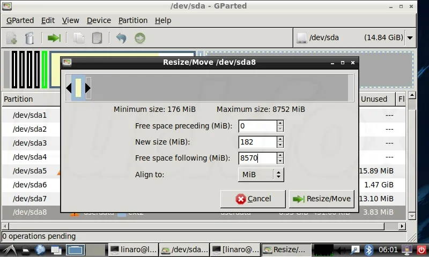The height and width of the screenshot is (257, 429).
Task: Switch to the Resize/... taskbar task
Action: [x=286, y=250]
